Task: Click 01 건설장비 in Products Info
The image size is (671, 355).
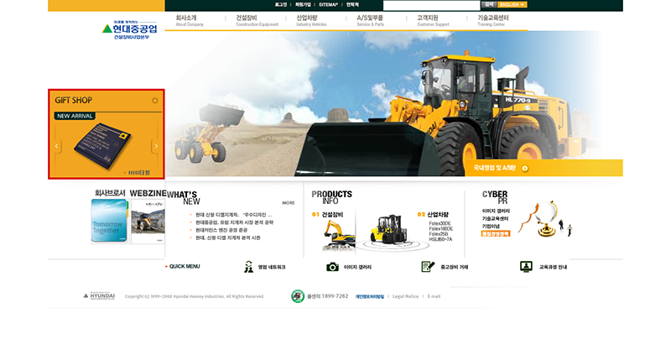Action: point(327,214)
